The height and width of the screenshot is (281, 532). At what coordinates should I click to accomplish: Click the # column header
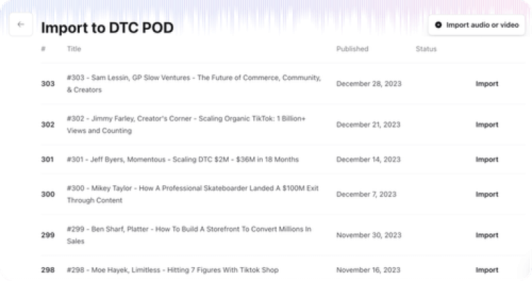tap(43, 49)
